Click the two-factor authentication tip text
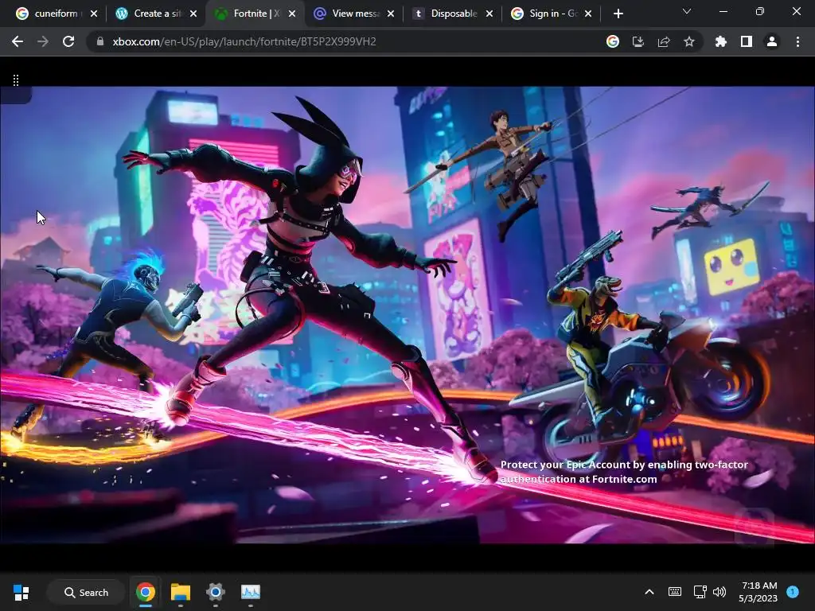The width and height of the screenshot is (815, 611). [x=624, y=472]
